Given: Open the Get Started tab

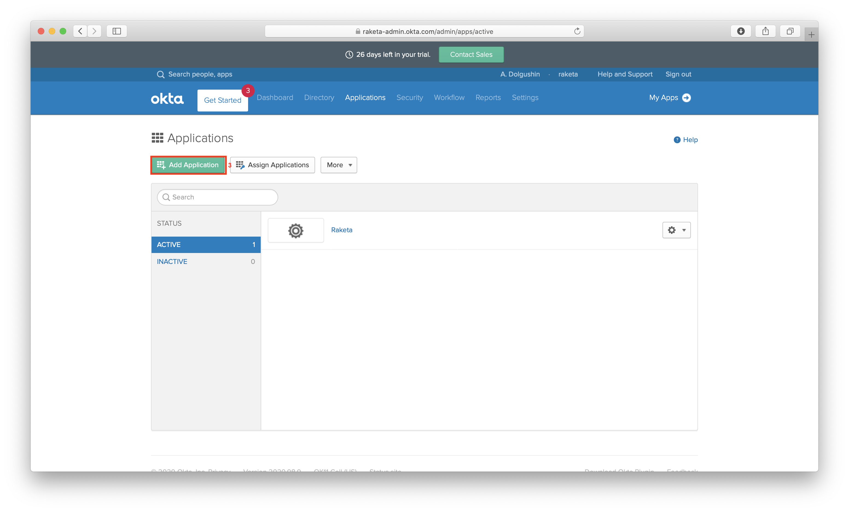Looking at the screenshot, I should (x=223, y=100).
